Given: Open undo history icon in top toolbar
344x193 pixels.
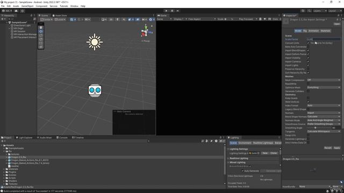Looking at the screenshot, I should point(303,11).
